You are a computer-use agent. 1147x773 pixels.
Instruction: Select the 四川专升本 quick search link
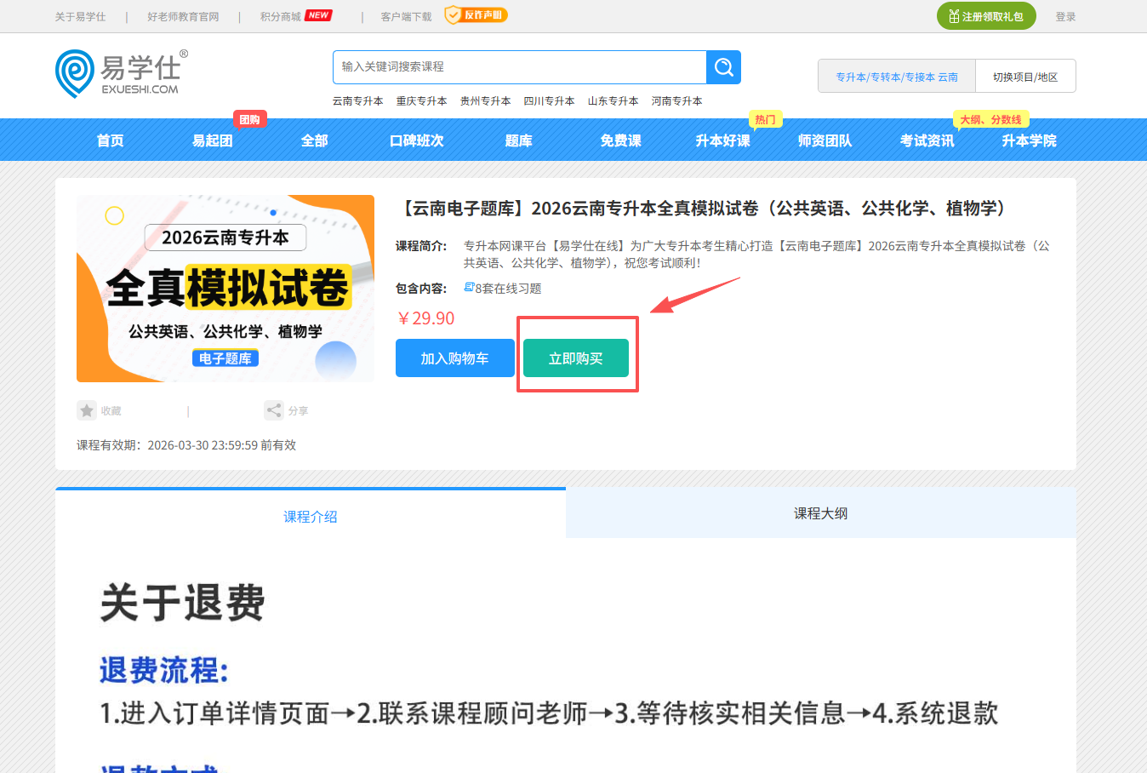point(550,101)
